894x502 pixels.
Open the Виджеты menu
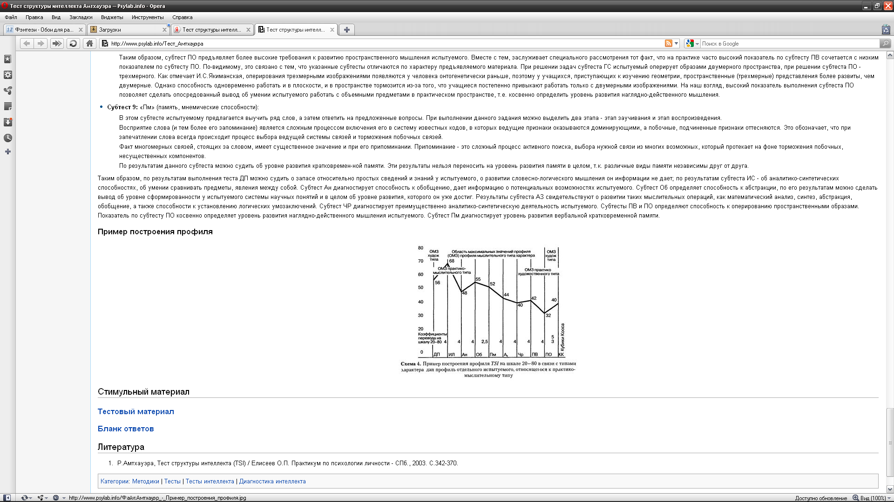[112, 17]
